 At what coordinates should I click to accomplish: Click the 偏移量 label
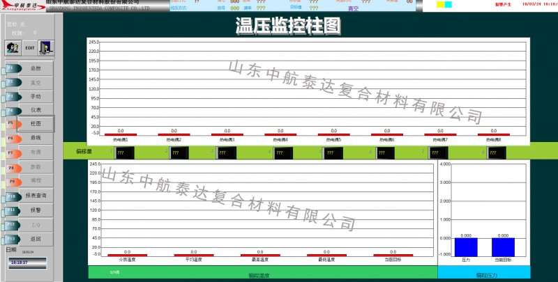(84, 152)
